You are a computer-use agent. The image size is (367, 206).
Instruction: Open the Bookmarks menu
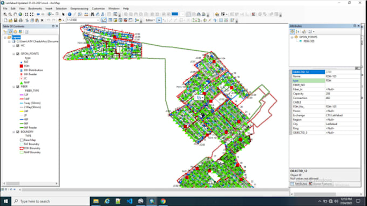pos(35,9)
